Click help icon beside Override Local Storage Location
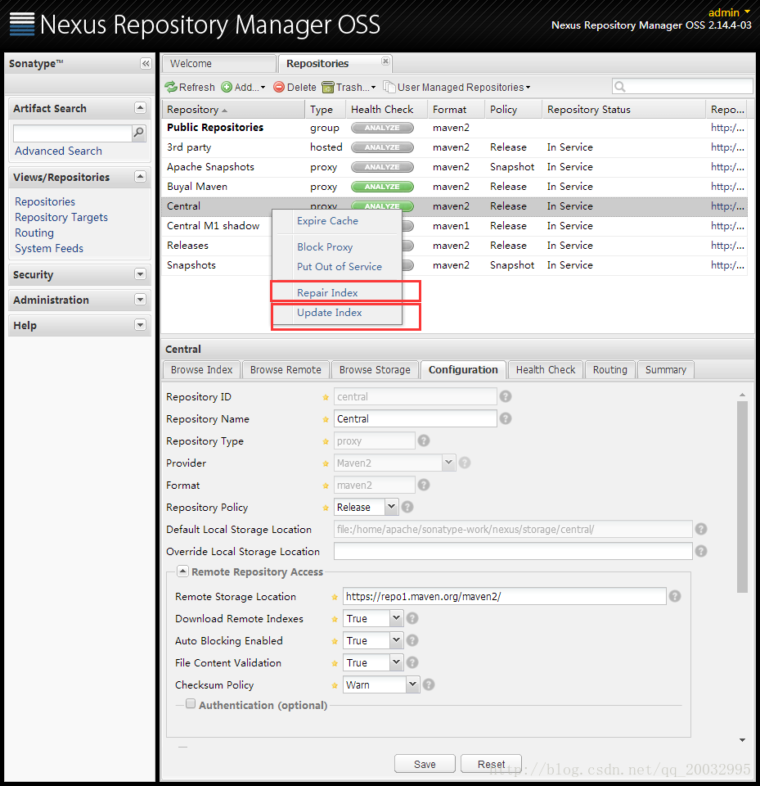The width and height of the screenshot is (760, 786). (x=701, y=551)
